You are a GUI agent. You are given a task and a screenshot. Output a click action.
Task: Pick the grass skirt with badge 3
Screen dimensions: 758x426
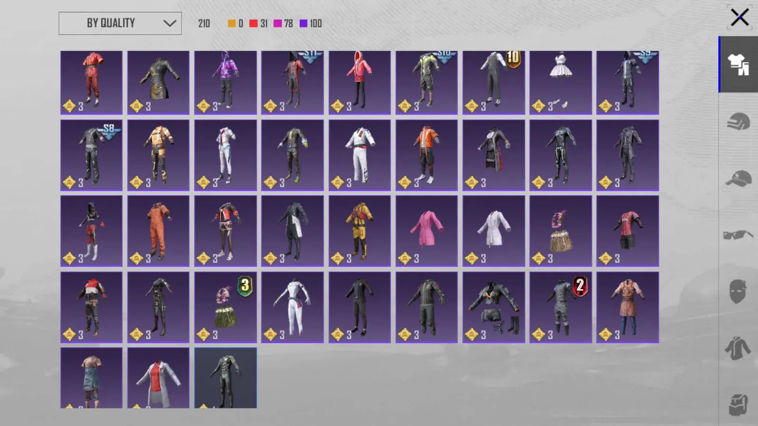click(226, 307)
